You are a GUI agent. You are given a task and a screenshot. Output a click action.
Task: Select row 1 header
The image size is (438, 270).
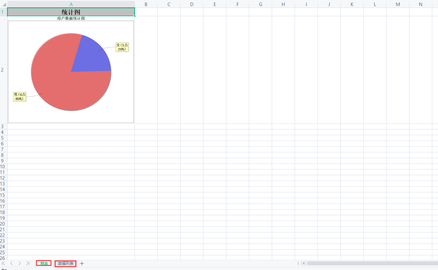click(3, 12)
